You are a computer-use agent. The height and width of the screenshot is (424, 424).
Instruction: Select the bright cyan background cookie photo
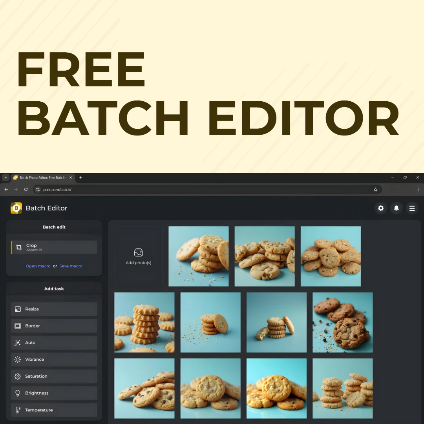(x=277, y=389)
